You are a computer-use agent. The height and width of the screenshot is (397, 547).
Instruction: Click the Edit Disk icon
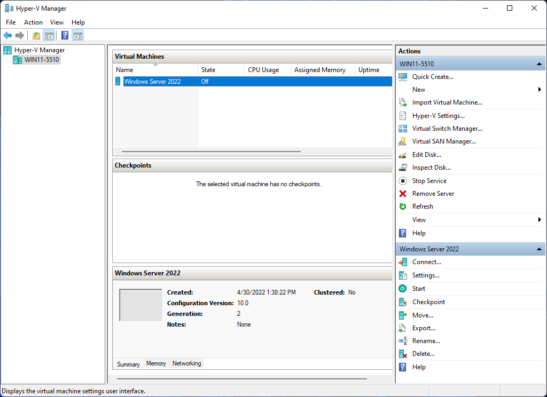click(x=403, y=155)
